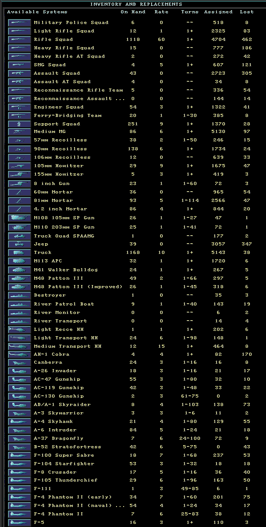The width and height of the screenshot is (266, 527).
Task: Click the A-26 Invader name
Action: tap(55, 371)
